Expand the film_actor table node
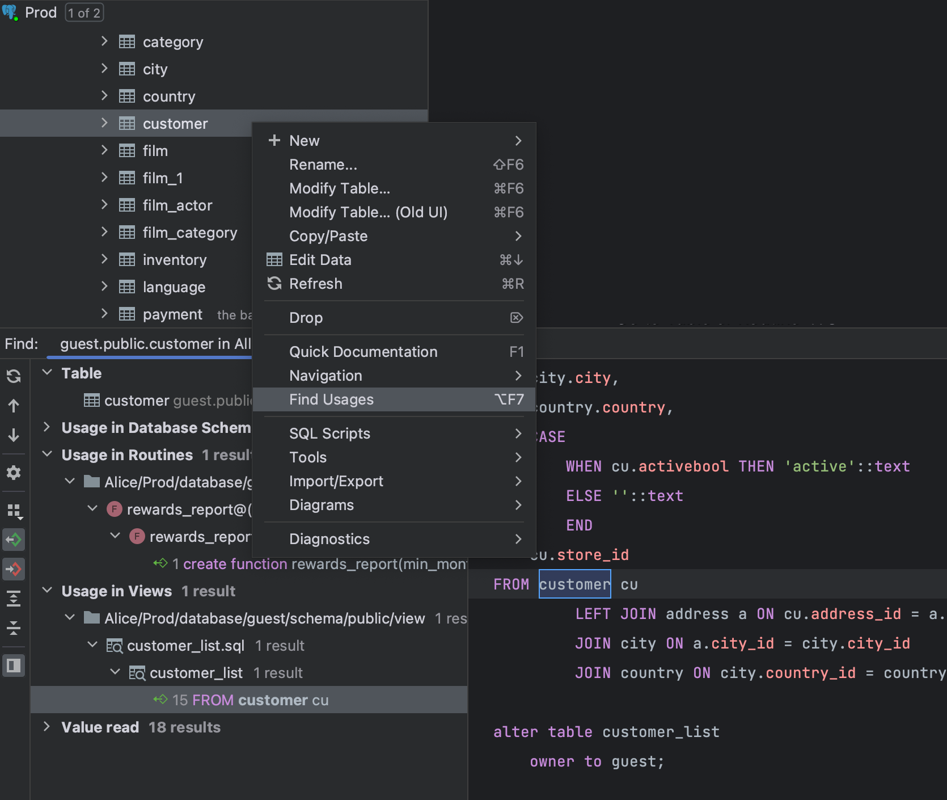 pos(104,205)
